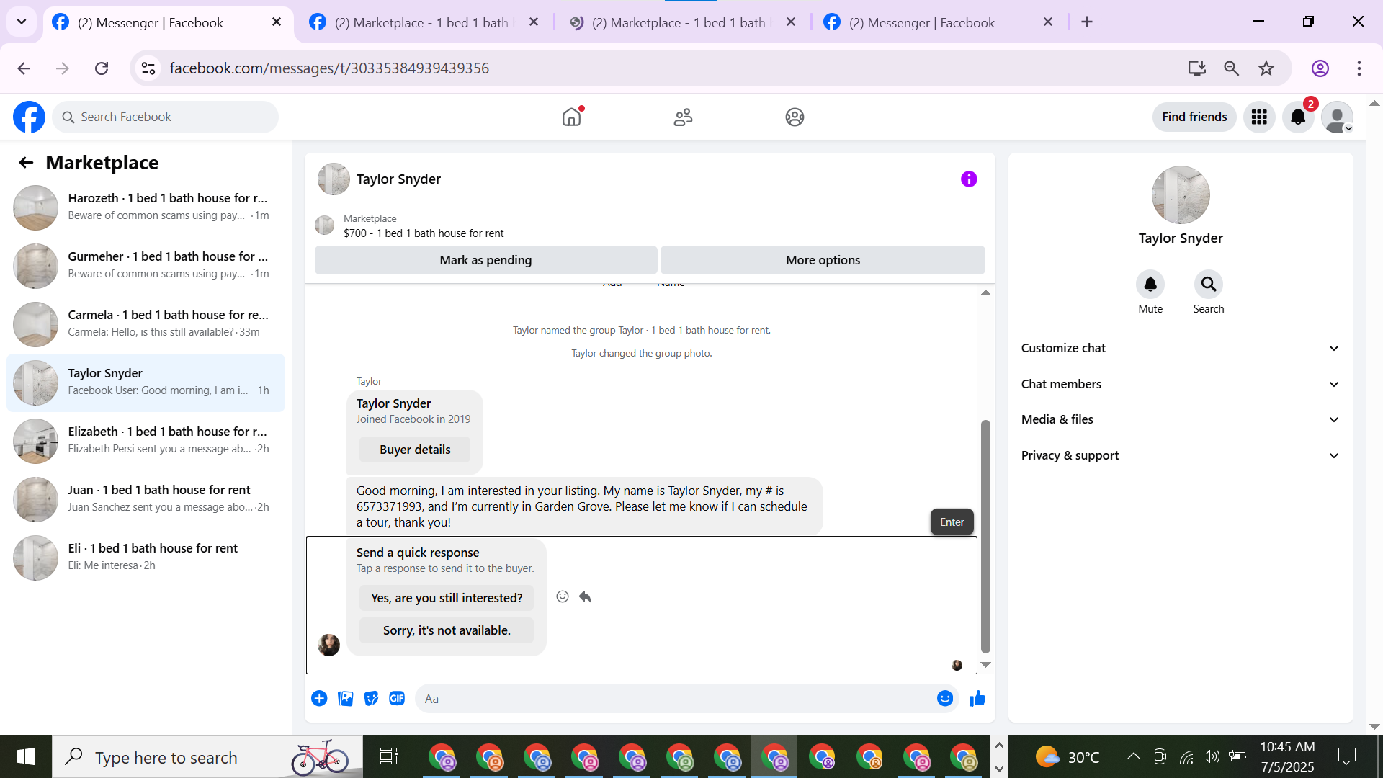
Task: Expand Media & files section
Action: (x=1180, y=419)
